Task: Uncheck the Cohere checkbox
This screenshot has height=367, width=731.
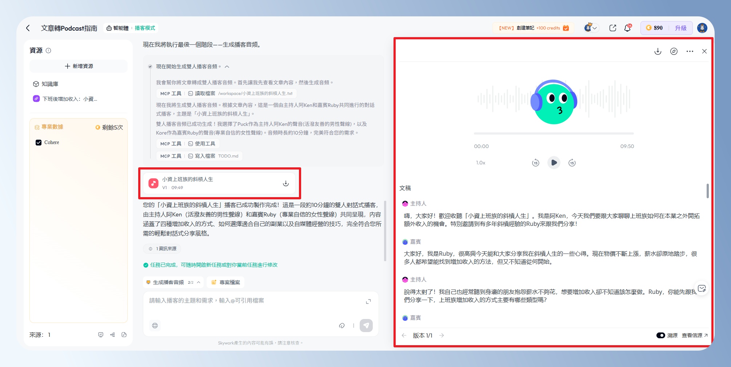Action: click(39, 143)
